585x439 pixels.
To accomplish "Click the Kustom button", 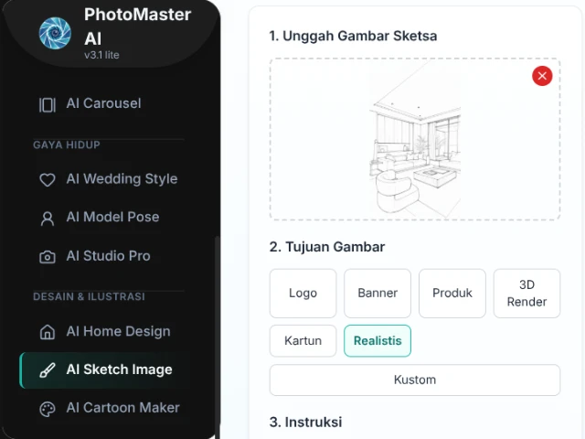I will click(x=415, y=380).
